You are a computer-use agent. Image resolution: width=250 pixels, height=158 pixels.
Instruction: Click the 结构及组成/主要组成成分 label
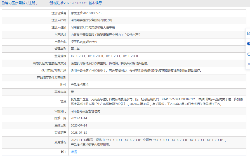point(49,63)
